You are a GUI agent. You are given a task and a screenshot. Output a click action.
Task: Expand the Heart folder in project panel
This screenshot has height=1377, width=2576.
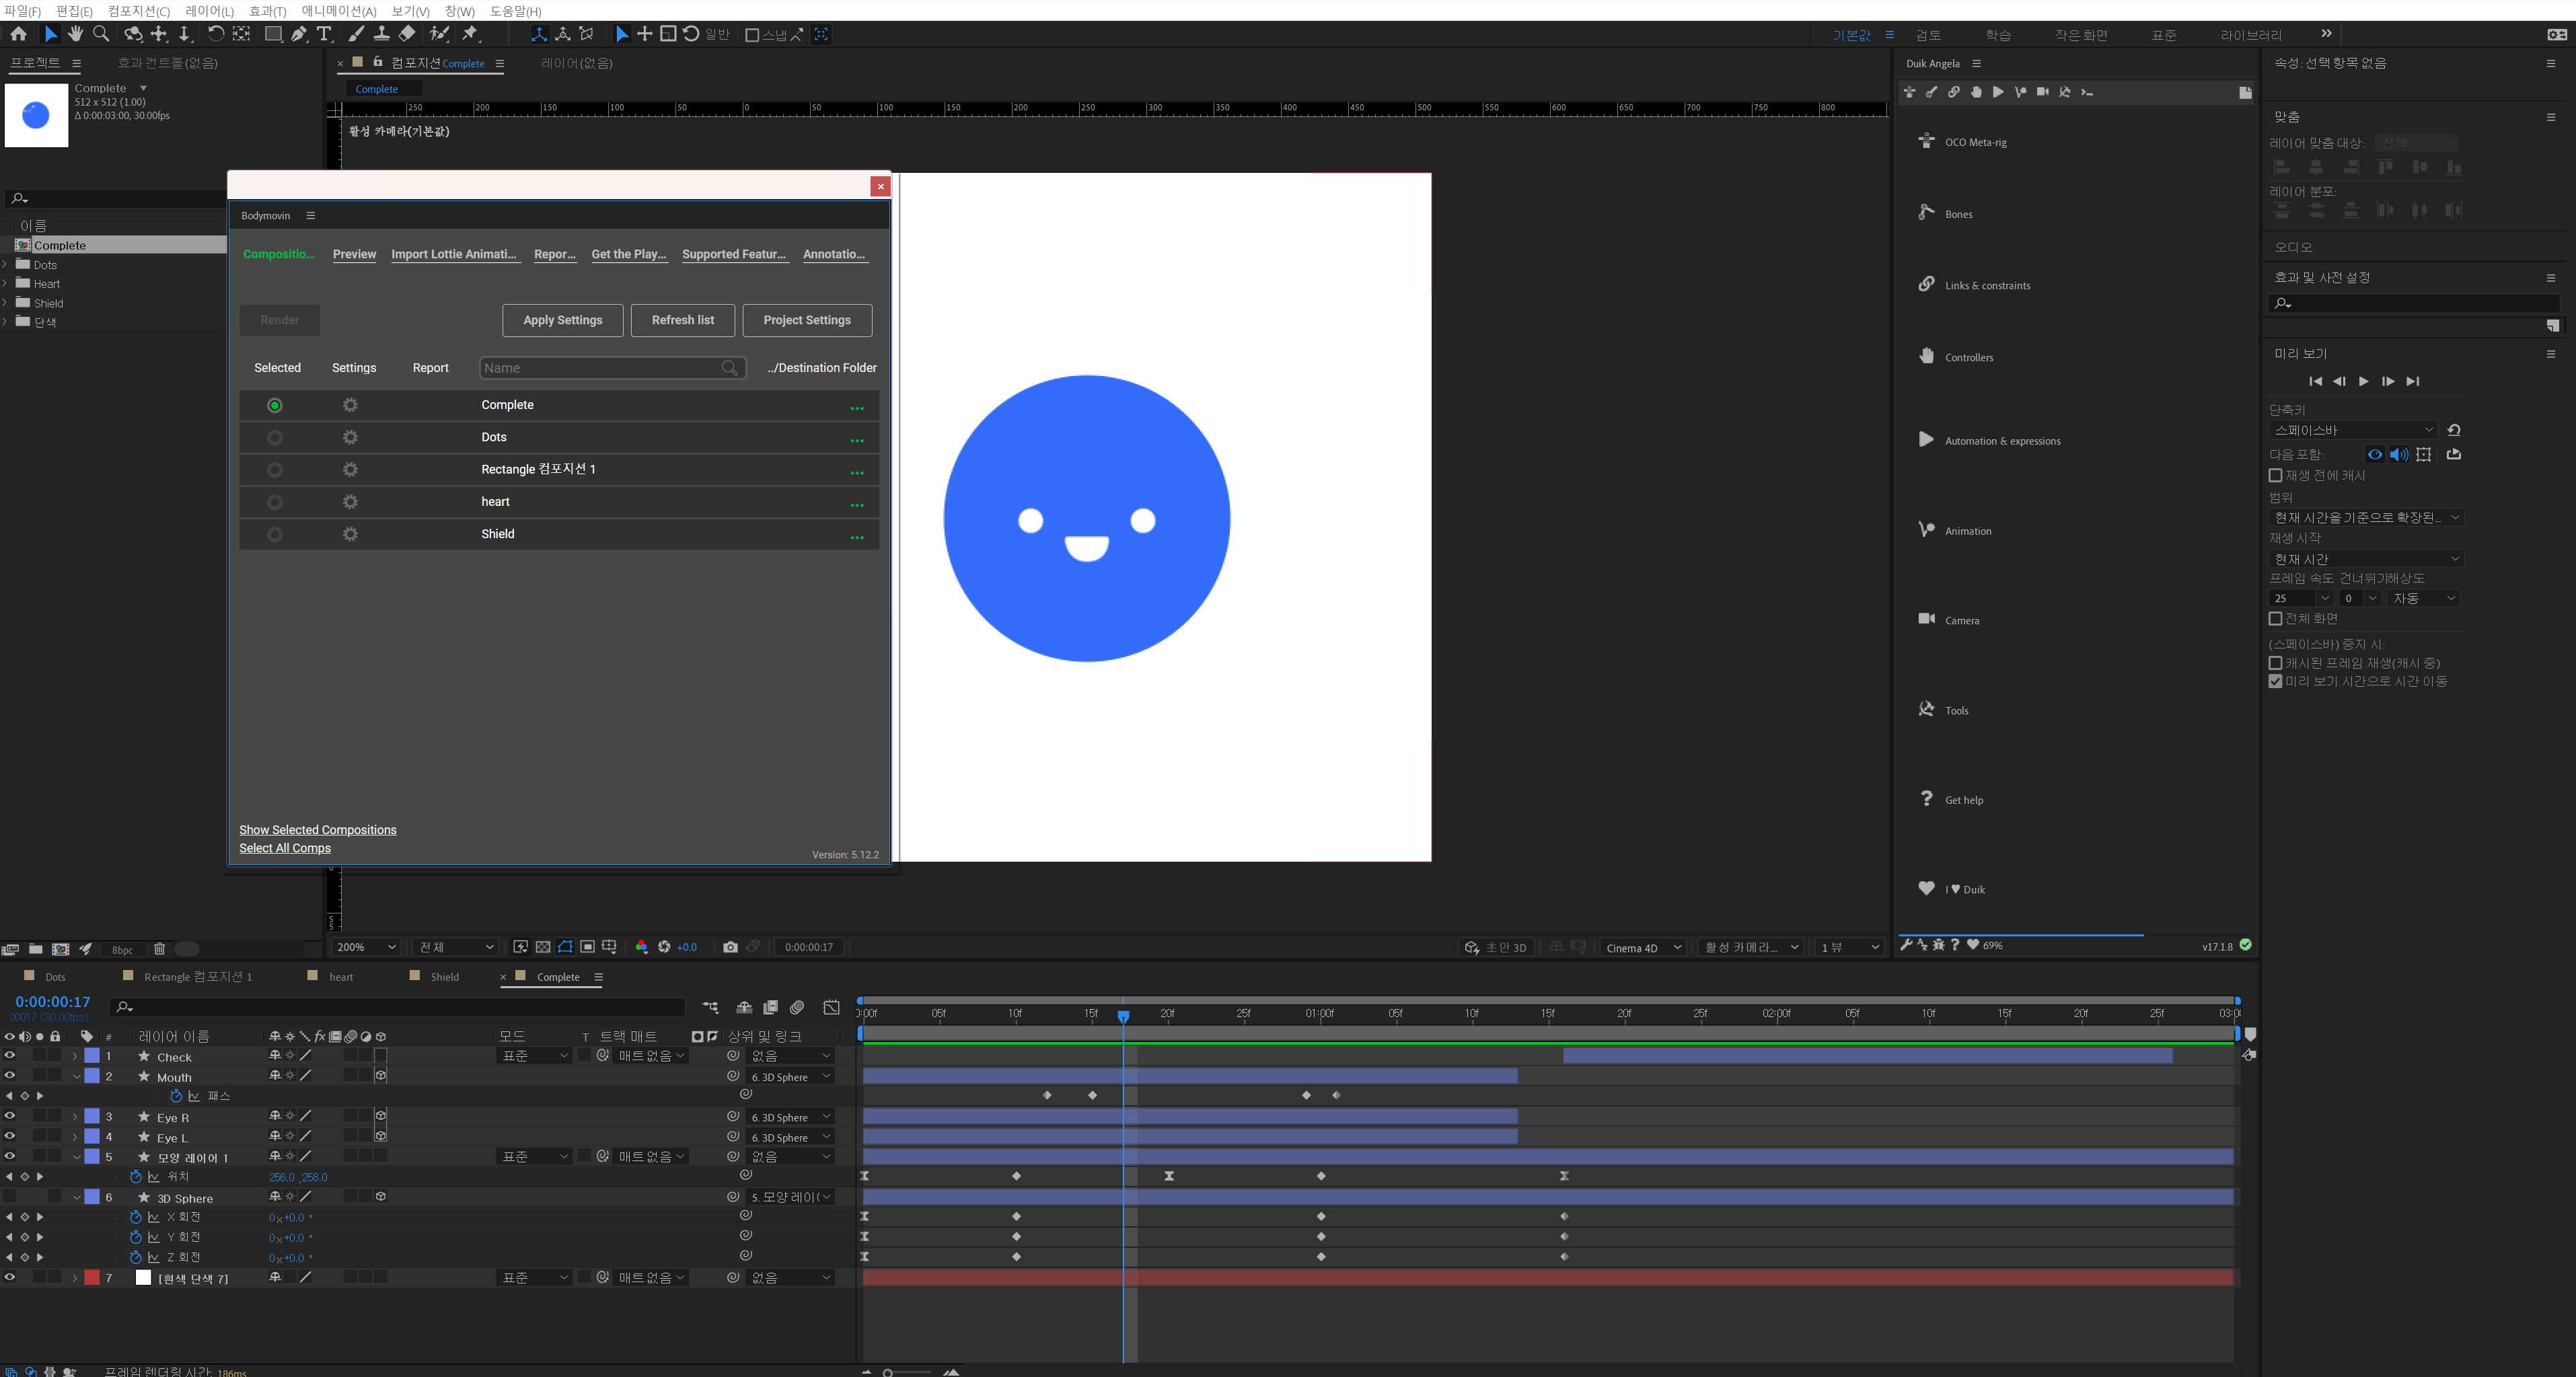click(x=6, y=284)
